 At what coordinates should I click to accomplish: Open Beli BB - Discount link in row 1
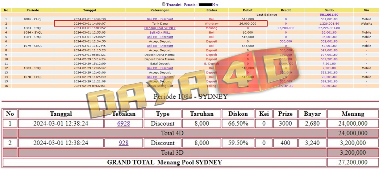point(160,19)
